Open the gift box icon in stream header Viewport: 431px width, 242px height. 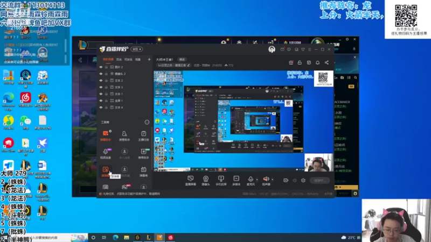[x=291, y=62]
